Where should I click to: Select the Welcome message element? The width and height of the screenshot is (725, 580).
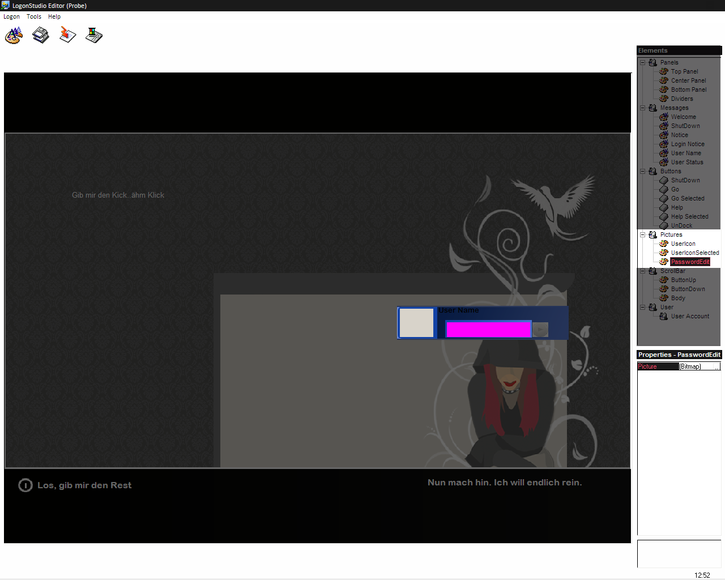[684, 117]
